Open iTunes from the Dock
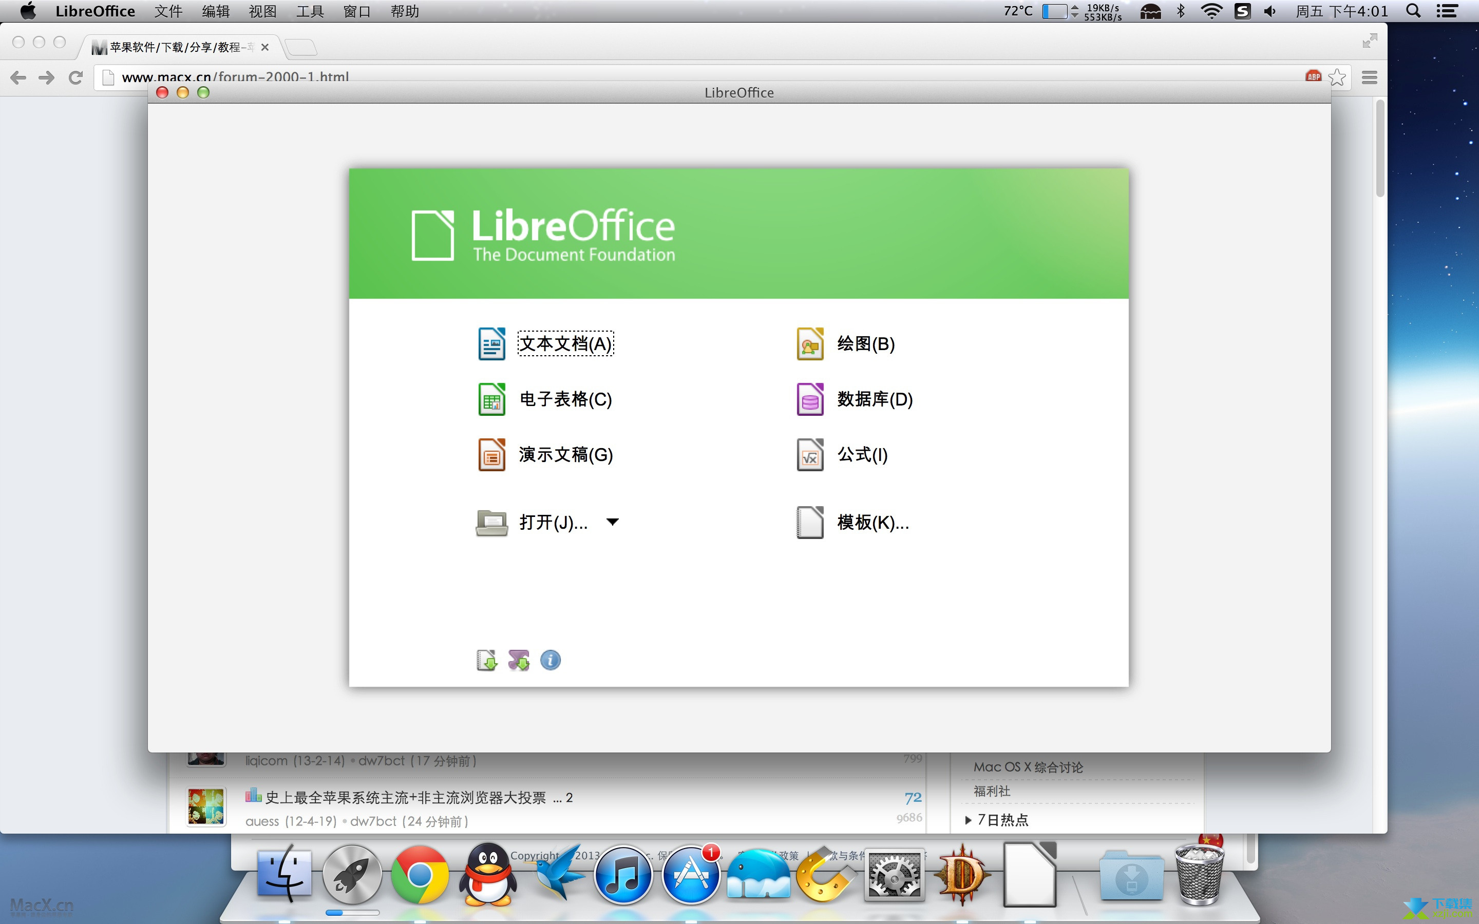This screenshot has height=924, width=1479. [x=623, y=875]
